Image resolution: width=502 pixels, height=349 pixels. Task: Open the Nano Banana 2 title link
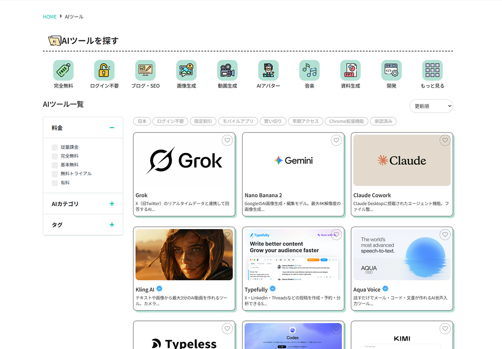264,195
